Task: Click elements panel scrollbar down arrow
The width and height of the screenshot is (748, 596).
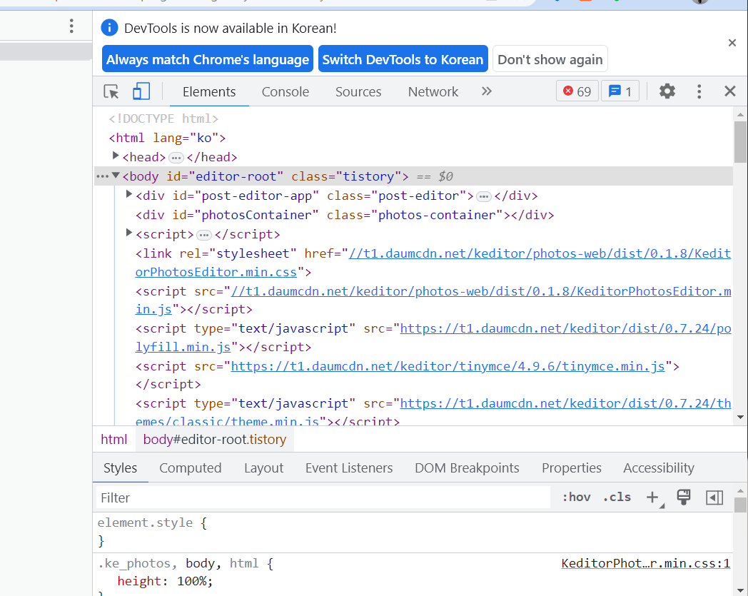Action: pyautogui.click(x=740, y=417)
